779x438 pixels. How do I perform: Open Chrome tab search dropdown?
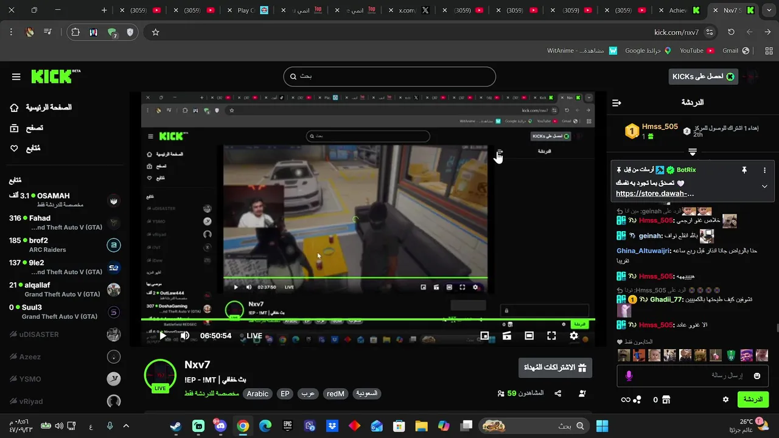coord(768,10)
